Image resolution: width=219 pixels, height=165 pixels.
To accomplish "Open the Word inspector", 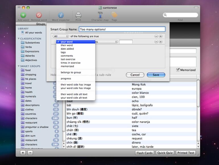I will (x=61, y=15).
